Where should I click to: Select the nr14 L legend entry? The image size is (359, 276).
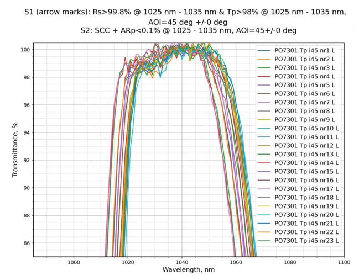tap(306, 163)
